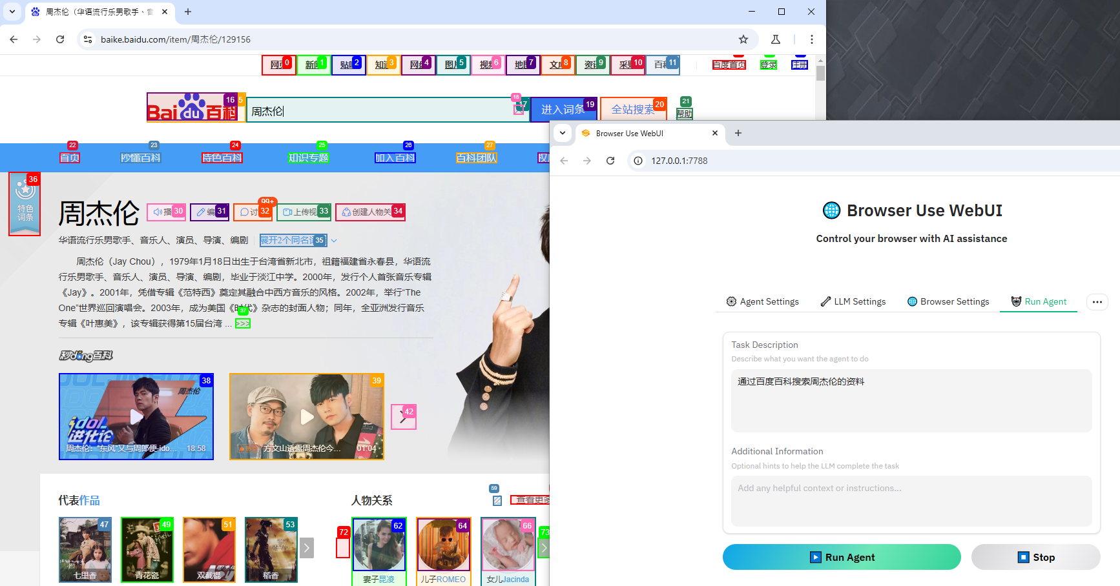Click the Baidu Baike logo
1120x586 pixels.
[x=192, y=107]
